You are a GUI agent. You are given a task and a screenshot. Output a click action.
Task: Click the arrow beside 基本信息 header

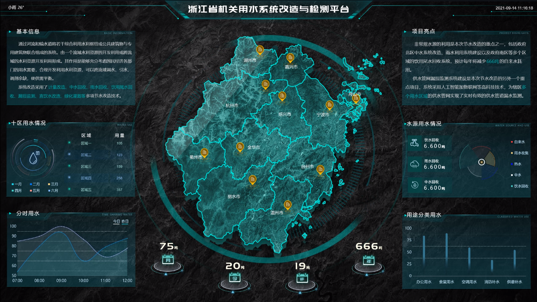coord(10,31)
